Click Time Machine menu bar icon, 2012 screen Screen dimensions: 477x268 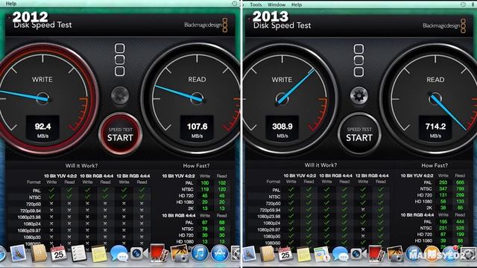click(235, 4)
